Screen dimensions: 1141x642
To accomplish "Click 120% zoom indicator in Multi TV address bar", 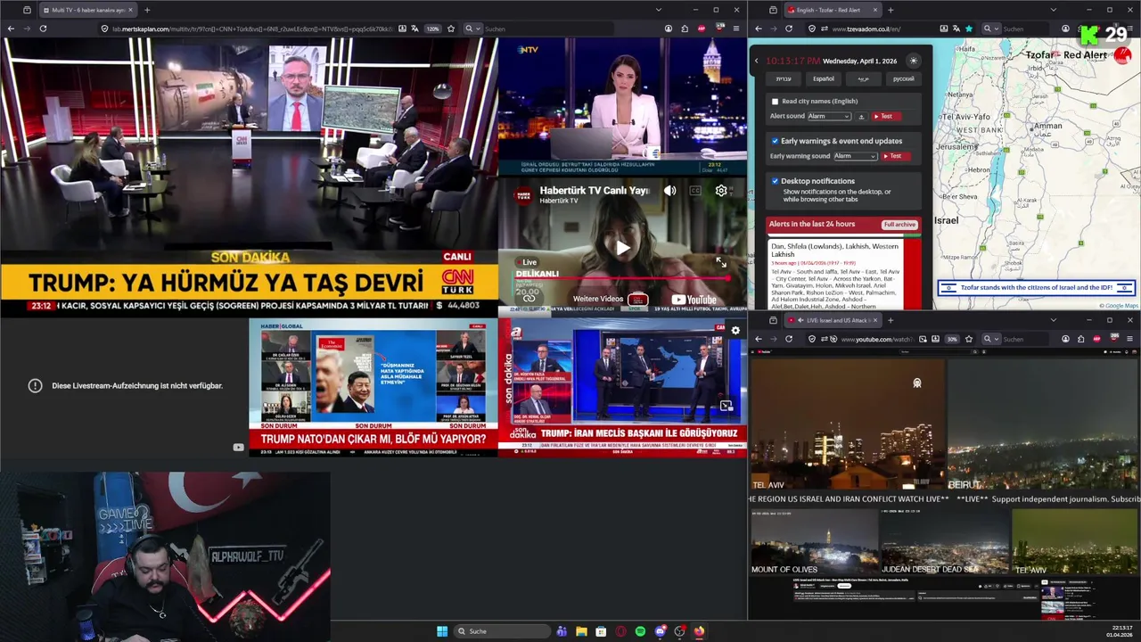I will click(432, 29).
